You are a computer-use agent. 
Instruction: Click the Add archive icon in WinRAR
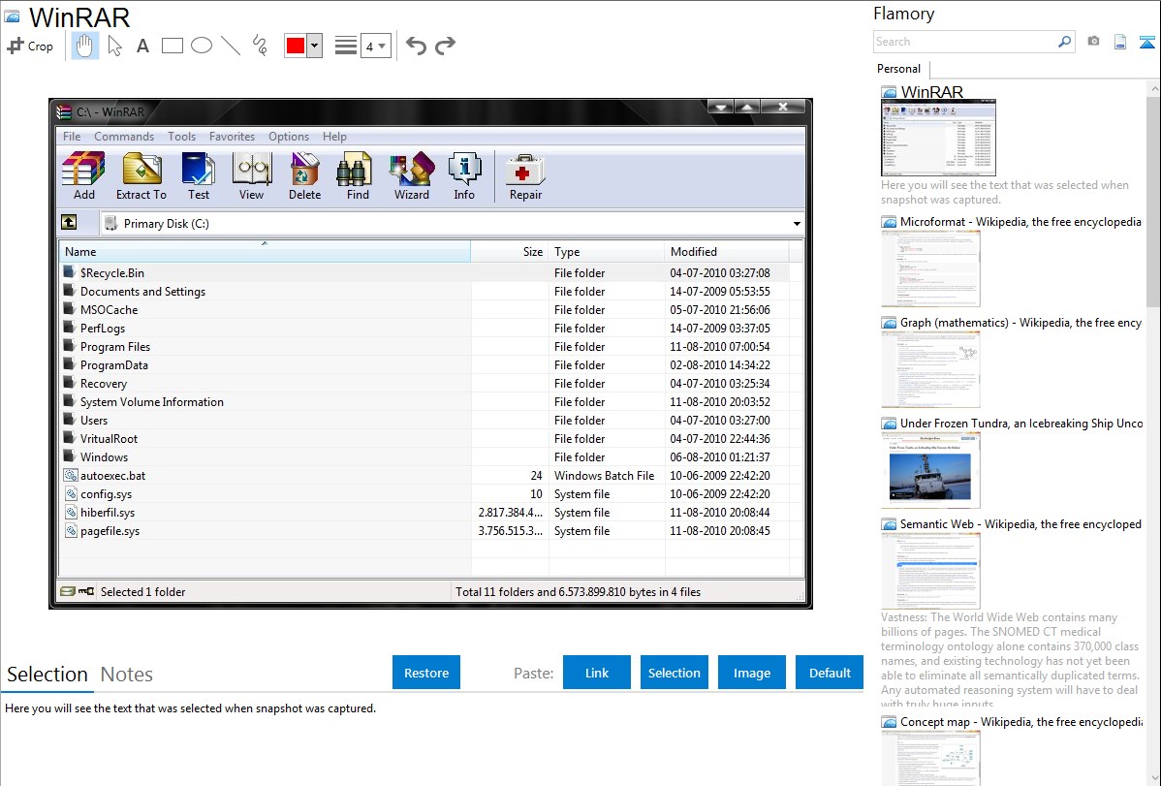(x=83, y=176)
